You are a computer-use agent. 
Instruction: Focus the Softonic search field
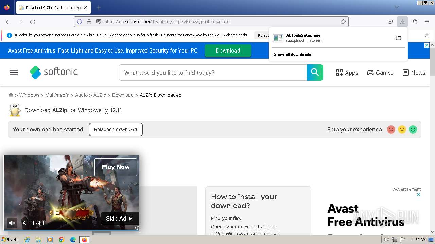[x=213, y=73]
